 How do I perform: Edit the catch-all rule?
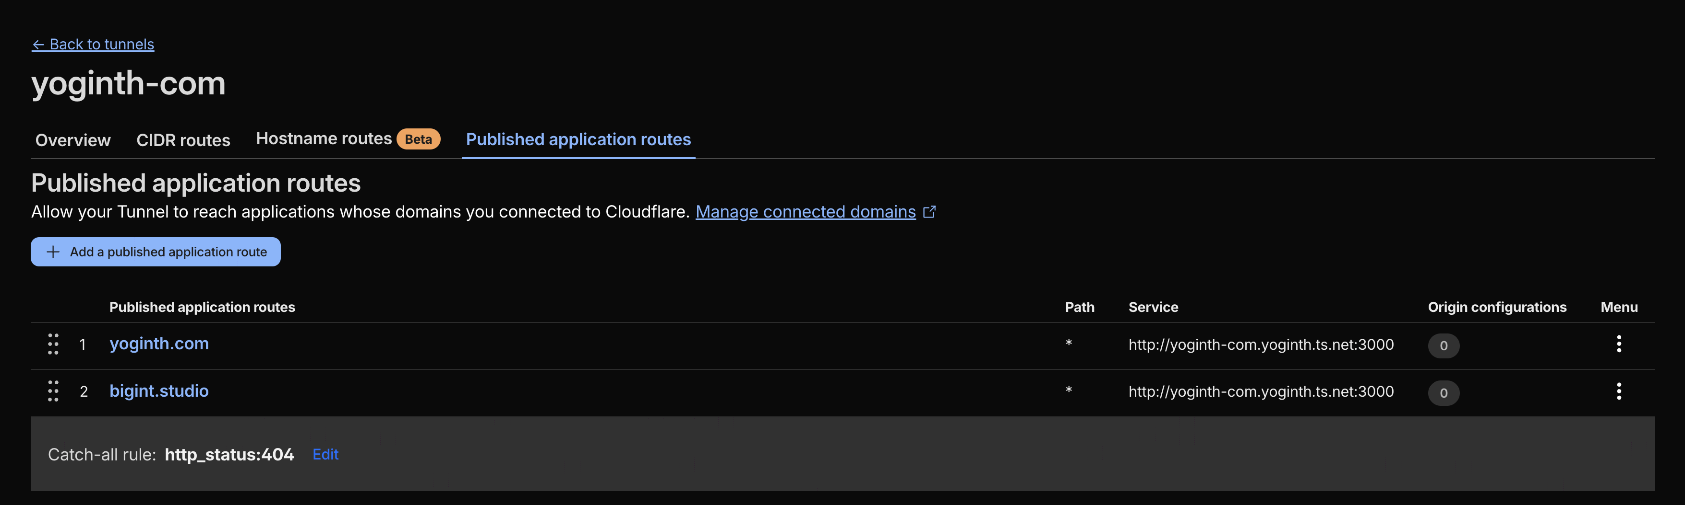[325, 454]
